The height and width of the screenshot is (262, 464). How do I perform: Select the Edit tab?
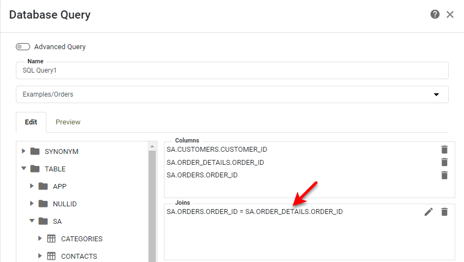(x=31, y=122)
